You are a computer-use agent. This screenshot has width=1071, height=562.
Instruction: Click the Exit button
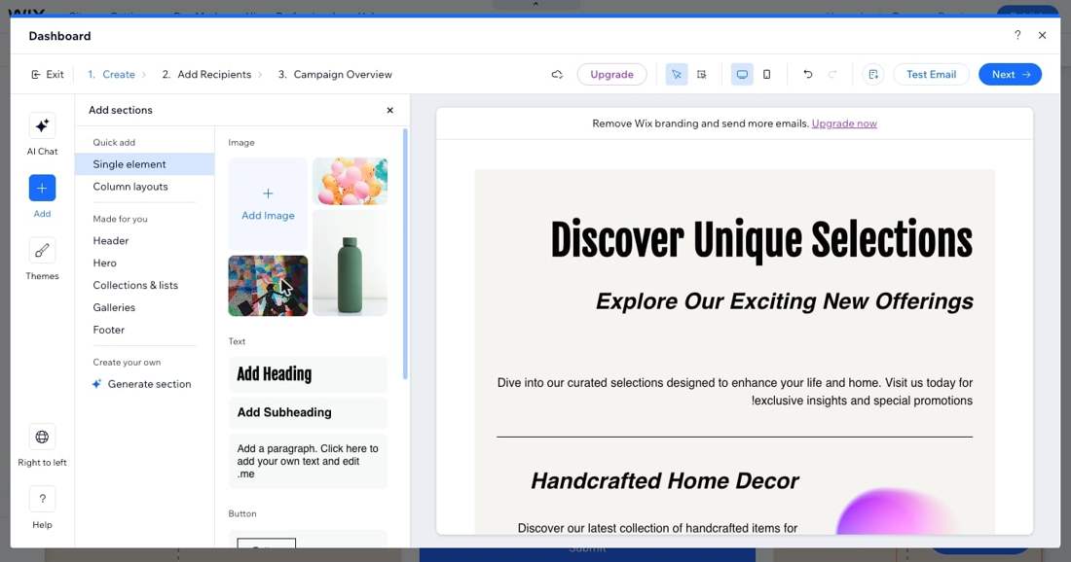pos(47,74)
